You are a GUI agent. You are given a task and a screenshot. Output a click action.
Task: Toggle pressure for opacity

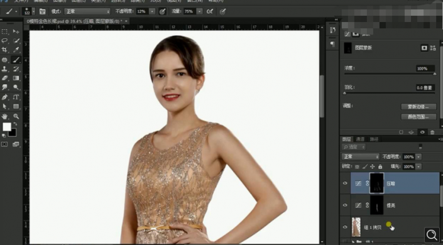[x=163, y=11]
